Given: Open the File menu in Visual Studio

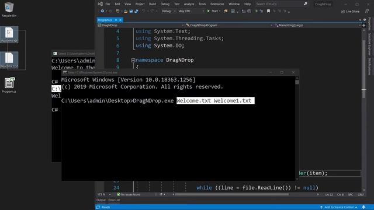Looking at the screenshot, I should tap(108, 4).
